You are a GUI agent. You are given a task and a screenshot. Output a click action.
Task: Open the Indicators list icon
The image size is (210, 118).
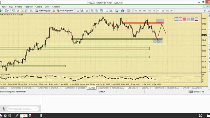tap(117, 11)
